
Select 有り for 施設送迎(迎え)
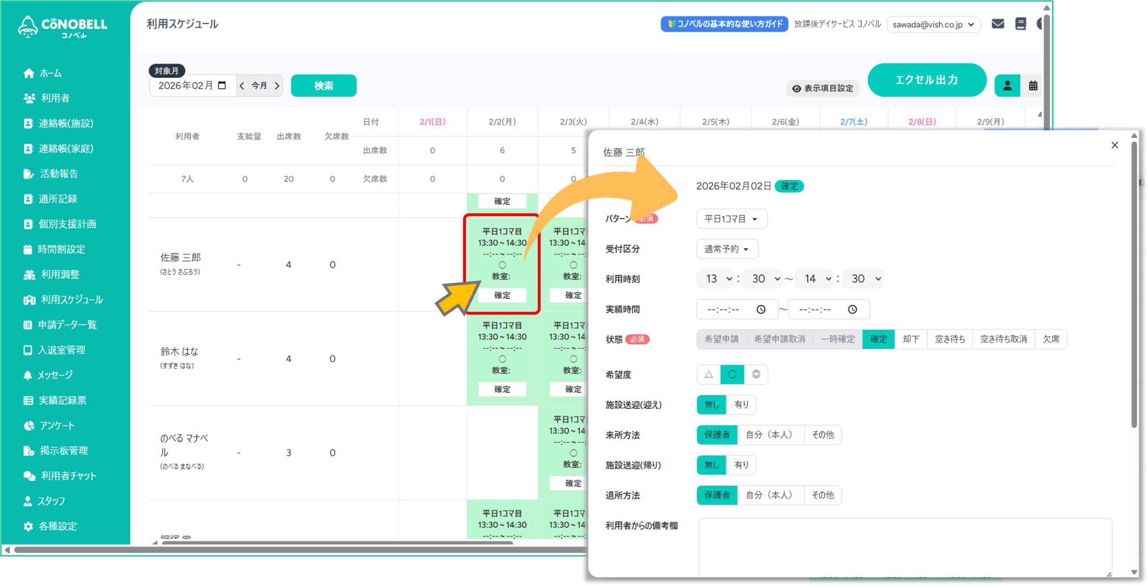[741, 405]
